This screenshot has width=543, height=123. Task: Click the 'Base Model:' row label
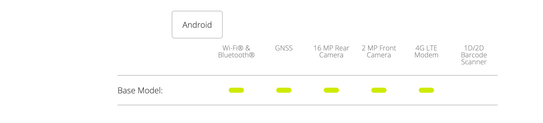[x=140, y=91]
